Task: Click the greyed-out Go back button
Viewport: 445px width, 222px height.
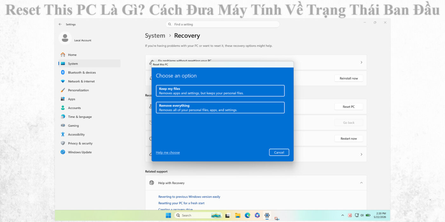Action: pyautogui.click(x=349, y=123)
